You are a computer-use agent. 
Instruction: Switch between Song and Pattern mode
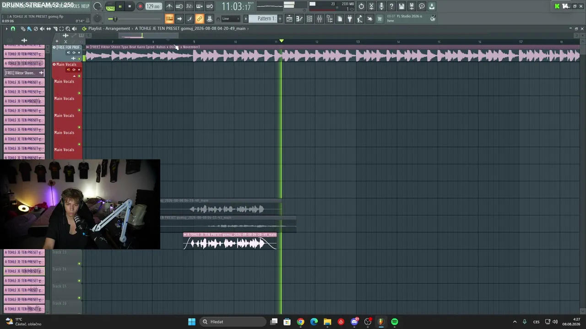[x=110, y=6]
